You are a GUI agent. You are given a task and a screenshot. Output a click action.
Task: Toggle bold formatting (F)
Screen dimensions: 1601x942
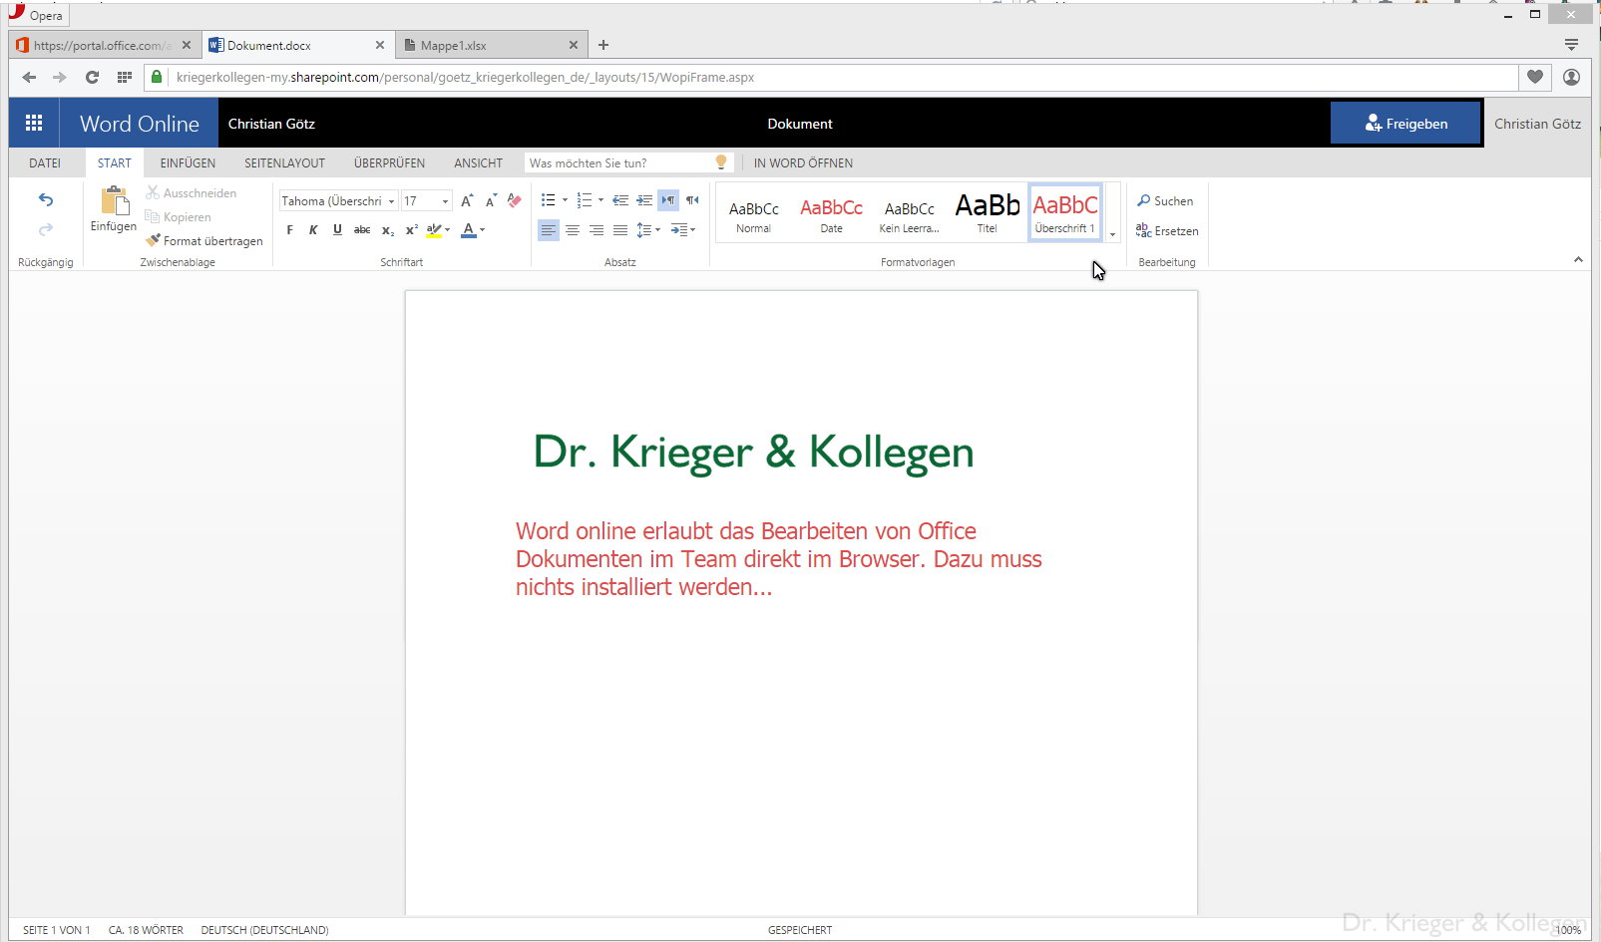[290, 230]
